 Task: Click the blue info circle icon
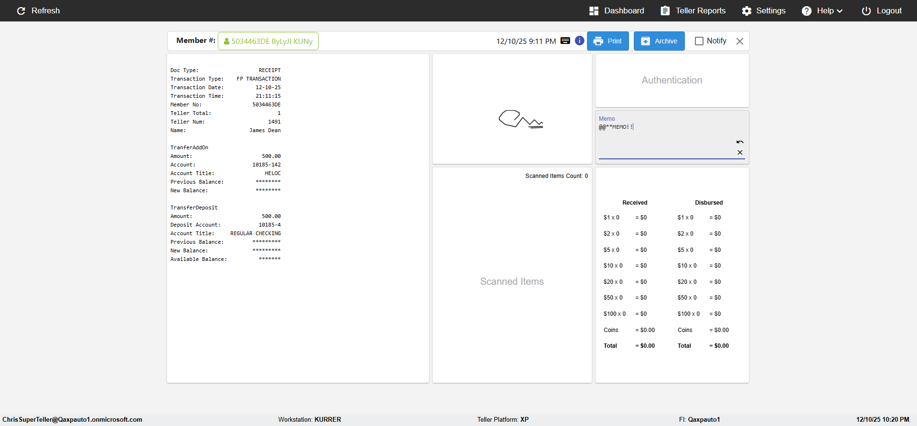coord(579,41)
